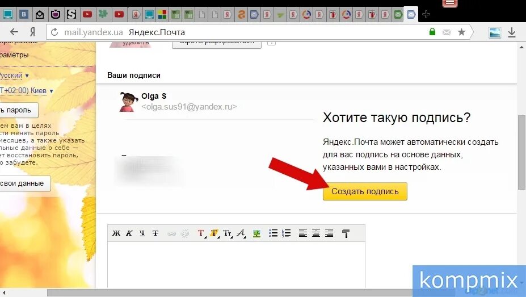The height and width of the screenshot is (297, 526).
Task: Click the scroll up arrow at right edge
Action: (x=521, y=47)
